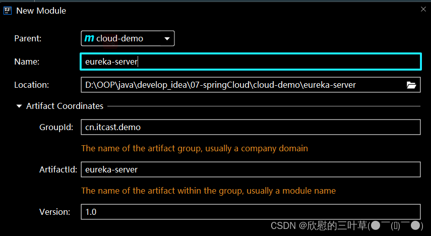The image size is (431, 236).
Task: Click the hint text about company domain
Action: coord(195,149)
